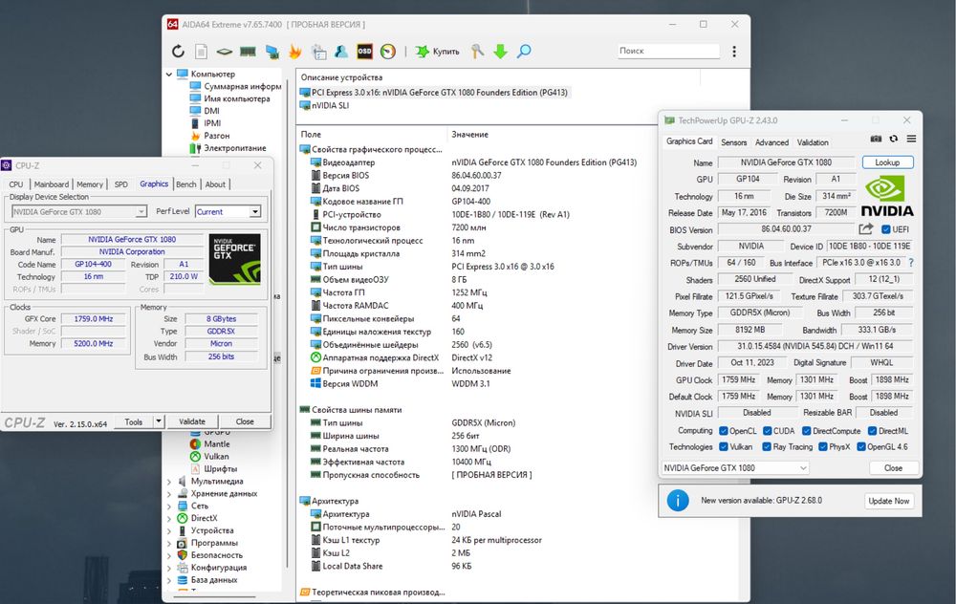This screenshot has width=956, height=604.
Task: Click the magnifier search icon in AIDA64 toolbar
Action: click(524, 52)
